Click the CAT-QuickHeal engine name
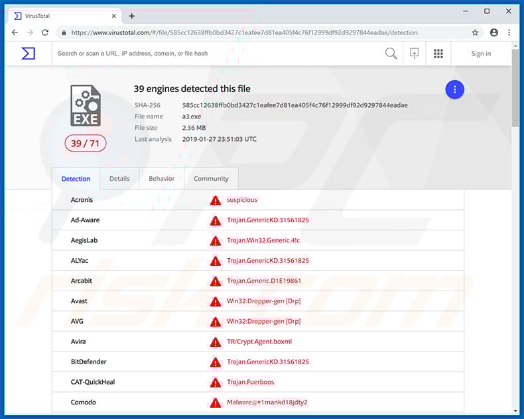 coord(93,382)
